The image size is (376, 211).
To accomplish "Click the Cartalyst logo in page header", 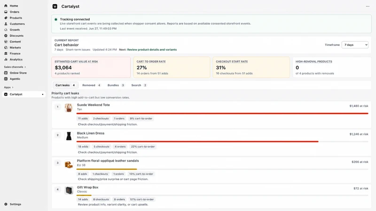I will (55, 7).
